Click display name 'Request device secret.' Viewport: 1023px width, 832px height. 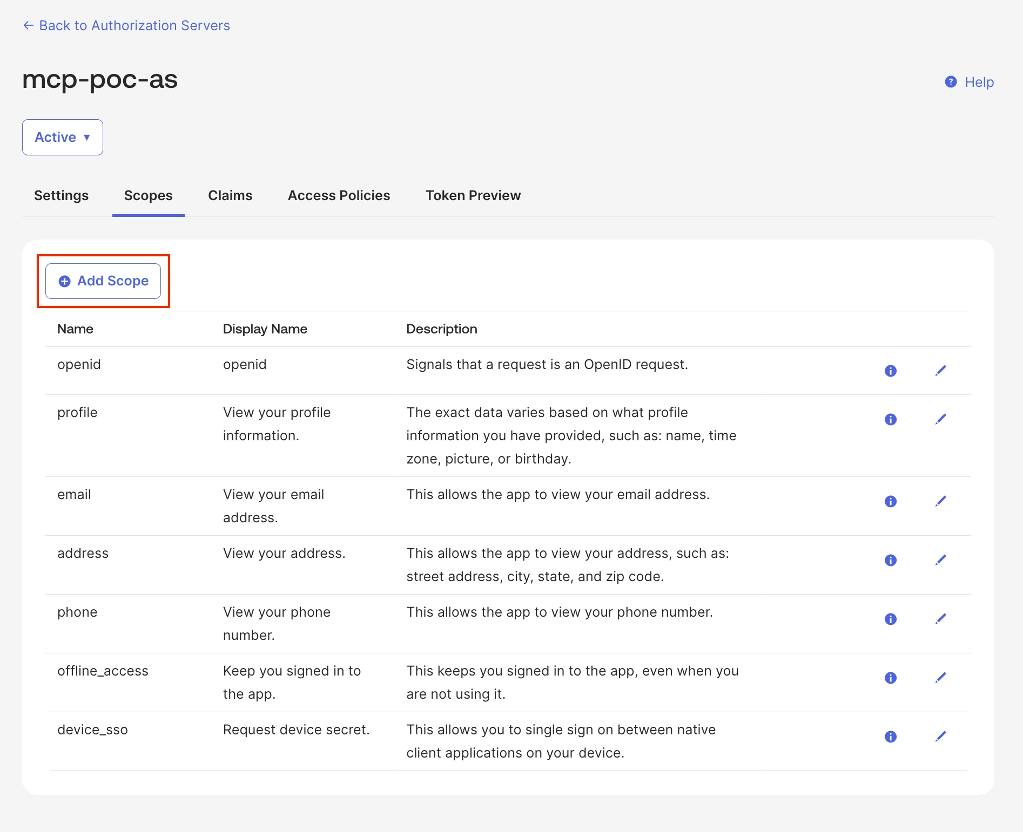coord(296,730)
